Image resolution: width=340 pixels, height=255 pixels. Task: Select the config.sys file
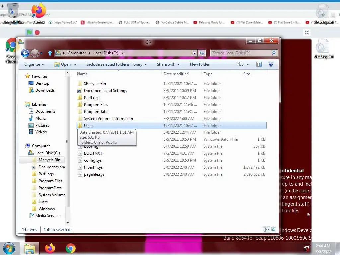point(93,160)
